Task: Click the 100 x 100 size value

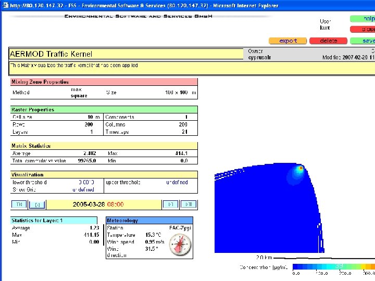Action: pos(177,93)
